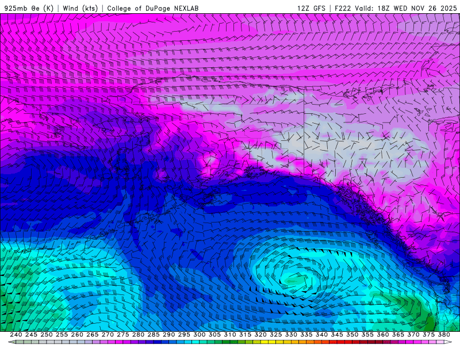
Task: Click the 290 value on the color scale
Action: pyautogui.click(x=168, y=335)
